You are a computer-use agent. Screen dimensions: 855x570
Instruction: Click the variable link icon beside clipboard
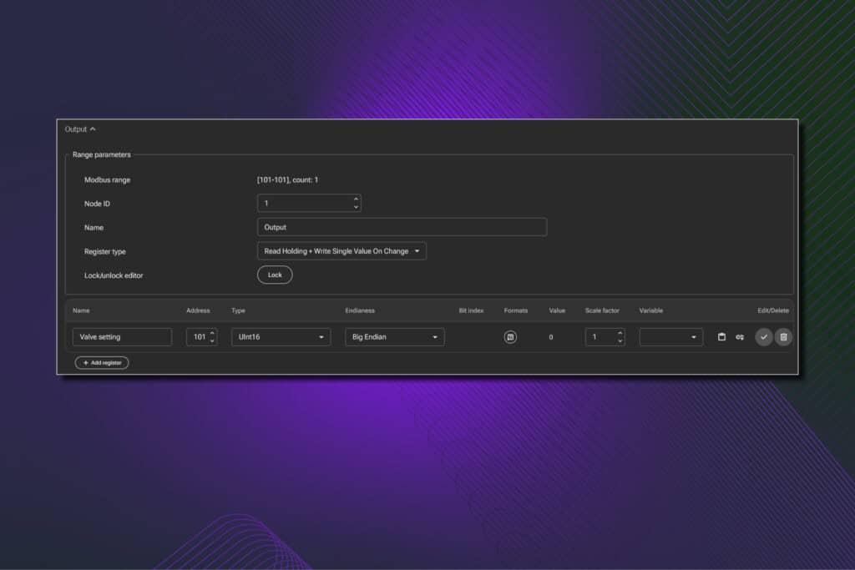[x=740, y=337]
